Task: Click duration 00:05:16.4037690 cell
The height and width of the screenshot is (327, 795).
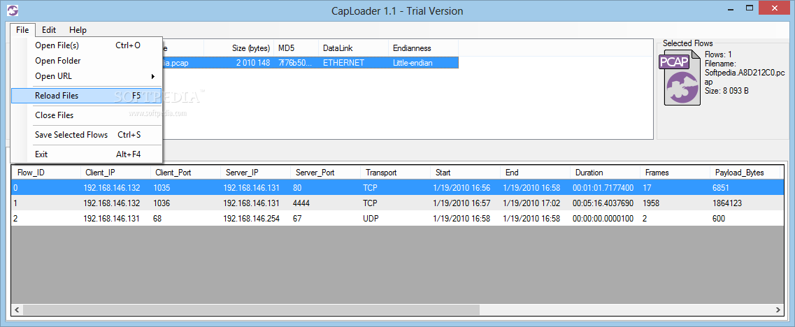Action: pos(603,203)
